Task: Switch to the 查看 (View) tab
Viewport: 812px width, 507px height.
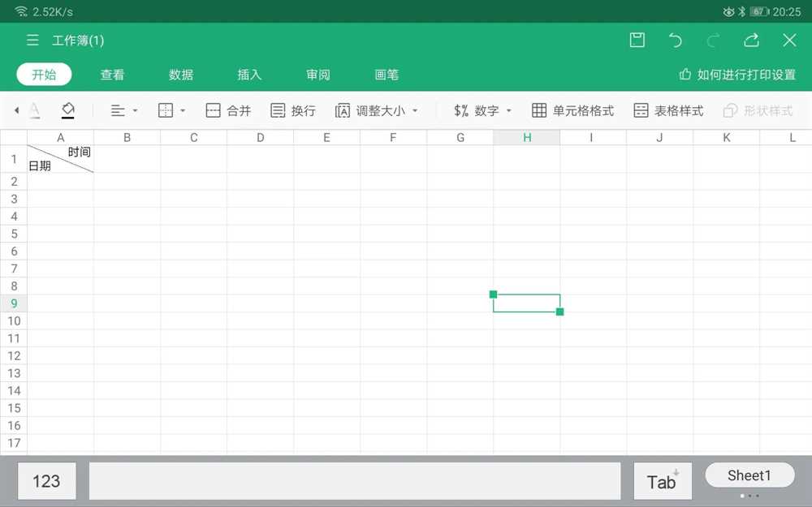Action: point(112,75)
